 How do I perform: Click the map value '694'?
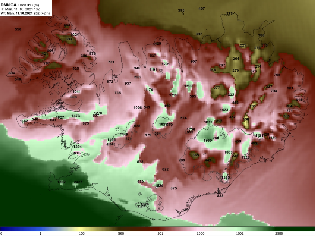pos(12,73)
